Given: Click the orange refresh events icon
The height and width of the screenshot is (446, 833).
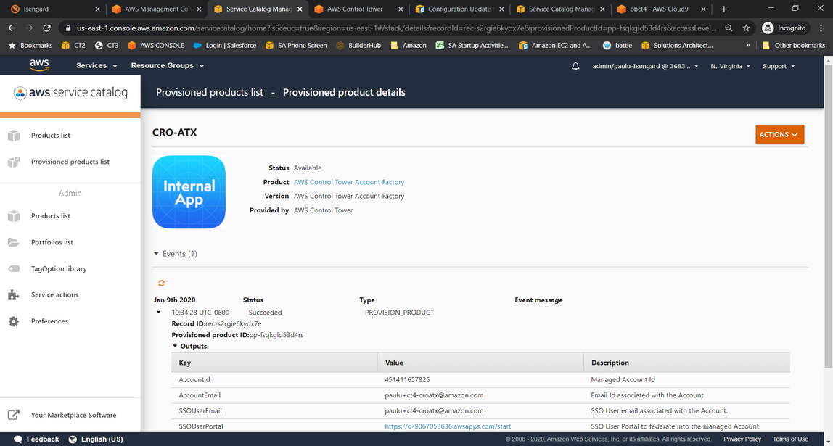Looking at the screenshot, I should [x=162, y=284].
